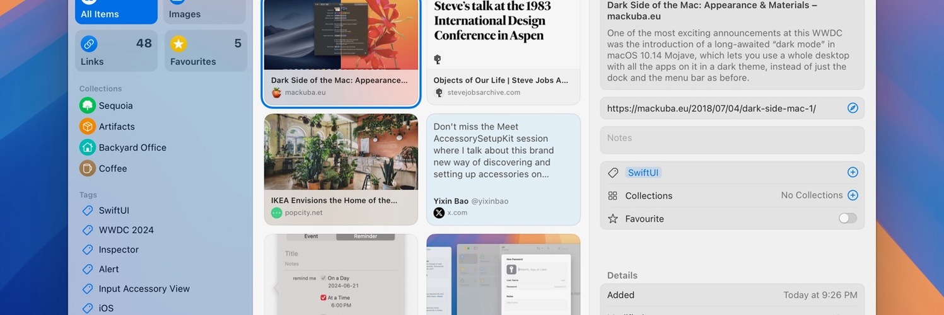The height and width of the screenshot is (315, 944).
Task: Toggle the Favourite switch on
Action: [x=848, y=218]
